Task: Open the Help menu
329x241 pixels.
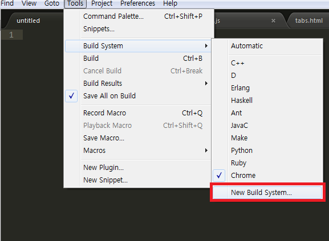Action: [x=170, y=3]
